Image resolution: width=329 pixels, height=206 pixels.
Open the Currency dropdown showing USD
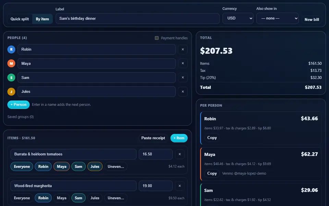tap(238, 18)
